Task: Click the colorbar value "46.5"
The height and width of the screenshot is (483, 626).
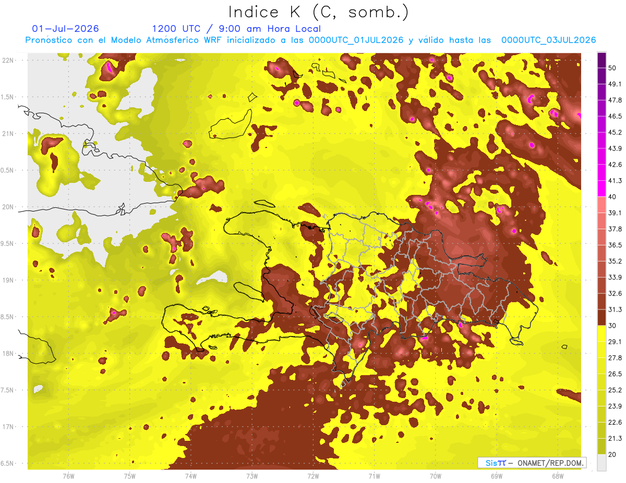Action: (x=615, y=116)
